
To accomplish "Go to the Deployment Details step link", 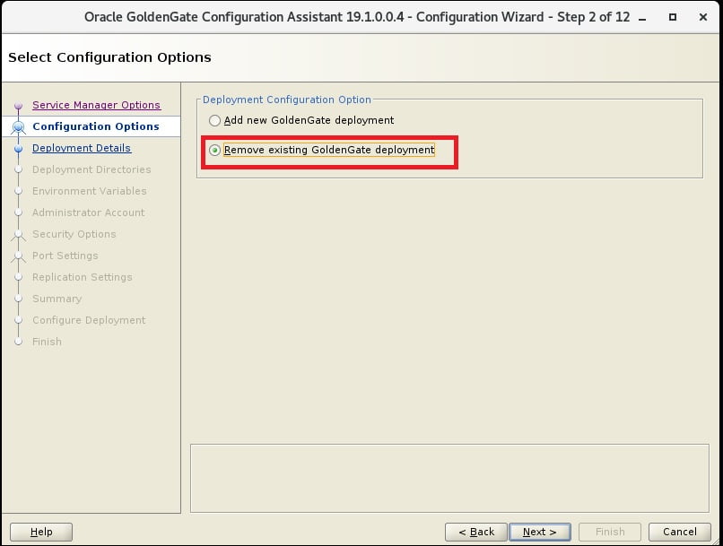I will [82, 148].
